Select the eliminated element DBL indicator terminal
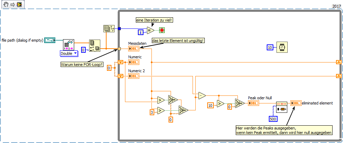 point(296,103)
